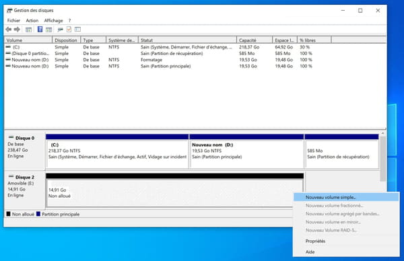Click the 30 % free cell
This screenshot has width=404, height=261.
pyautogui.click(x=305, y=47)
